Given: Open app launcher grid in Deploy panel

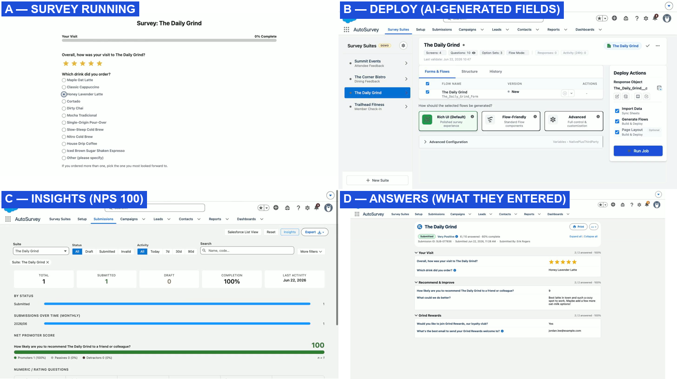Looking at the screenshot, I should (346, 29).
